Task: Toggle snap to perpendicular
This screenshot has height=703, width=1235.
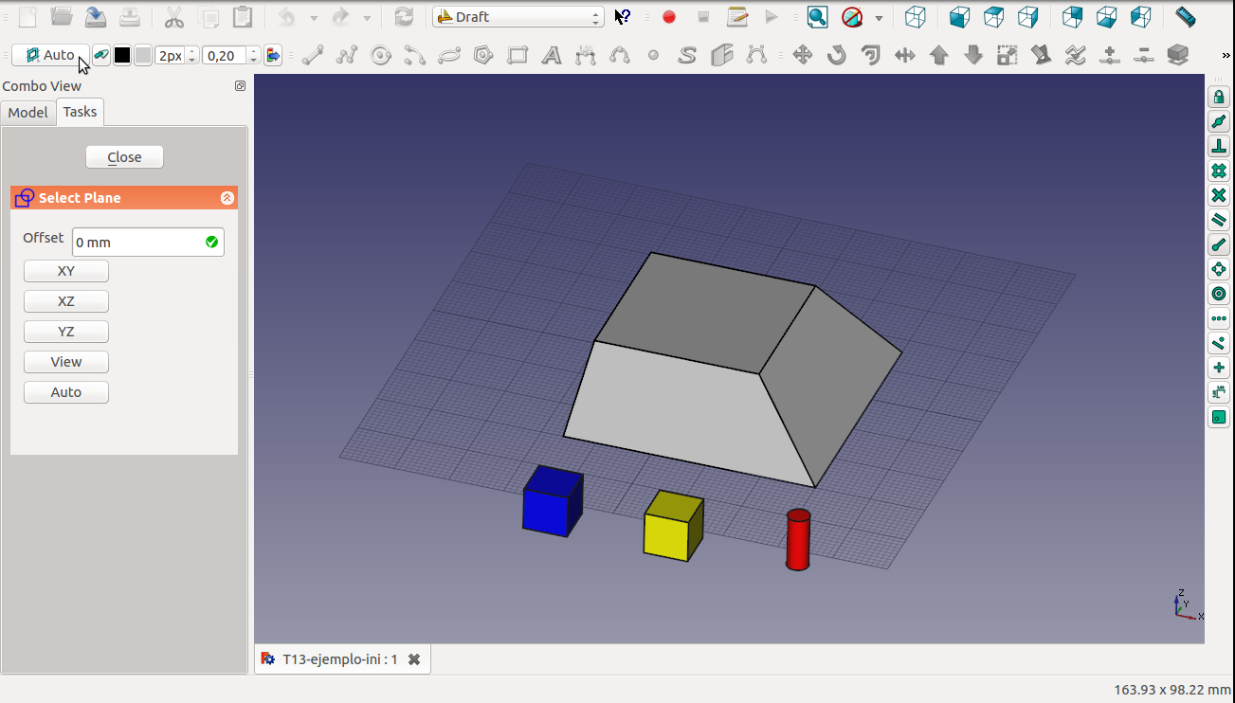Action: tap(1219, 146)
